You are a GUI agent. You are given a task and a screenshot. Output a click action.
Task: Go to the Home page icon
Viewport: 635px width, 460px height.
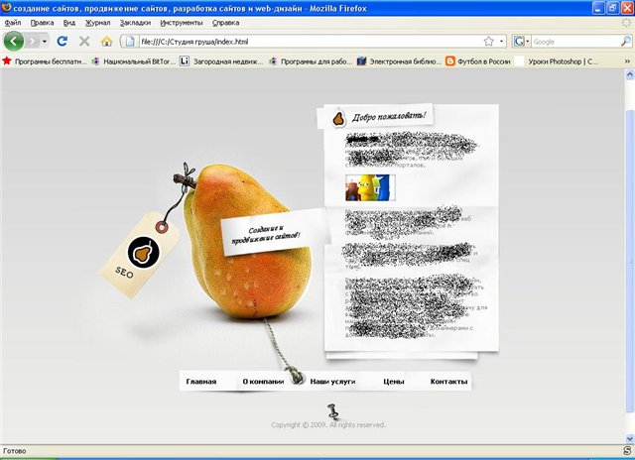[x=106, y=42]
